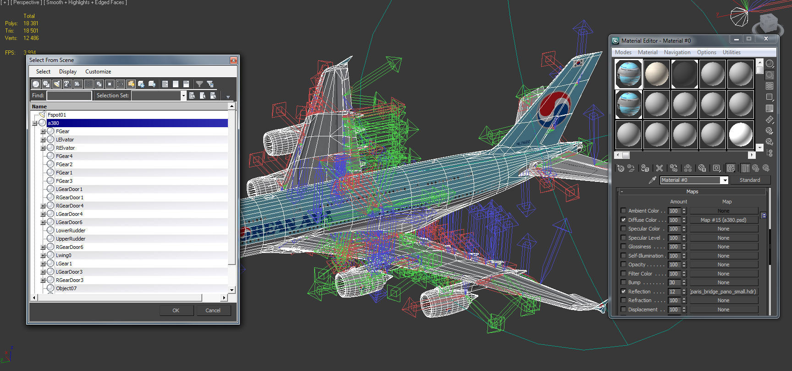Uncheck Diffuse Color map checkbox
This screenshot has height=371, width=792.
coord(623,219)
